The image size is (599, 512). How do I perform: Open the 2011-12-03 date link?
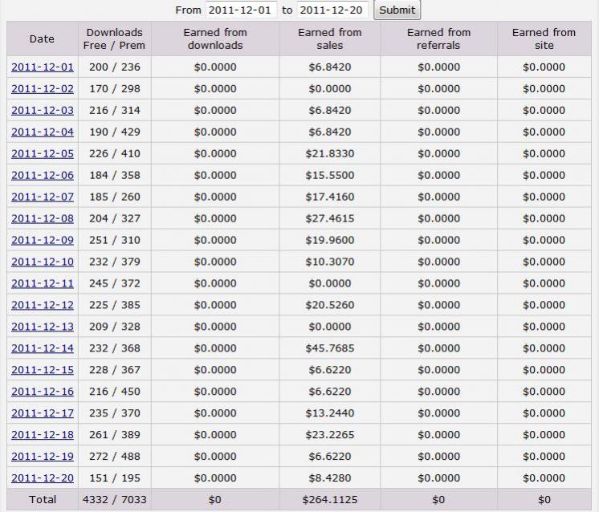coord(43,110)
